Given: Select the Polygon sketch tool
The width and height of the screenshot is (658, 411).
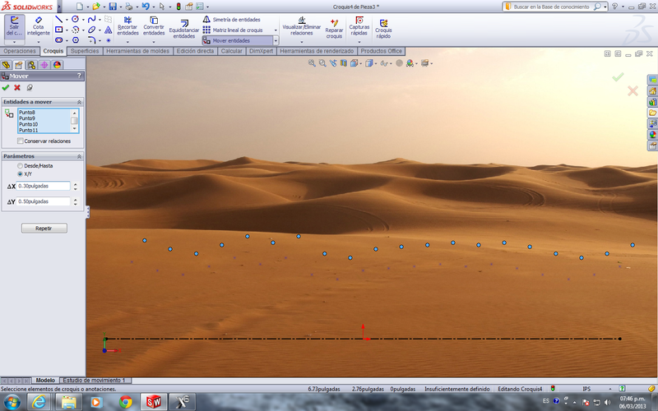Looking at the screenshot, I should tap(75, 40).
